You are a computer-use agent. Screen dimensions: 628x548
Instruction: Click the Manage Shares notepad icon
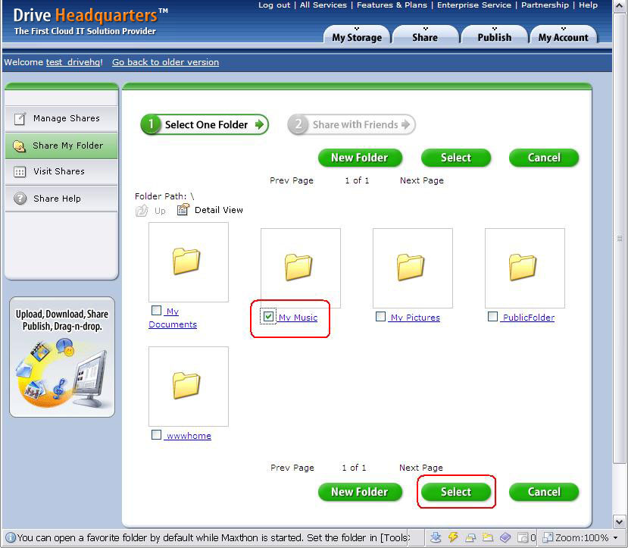[20, 119]
